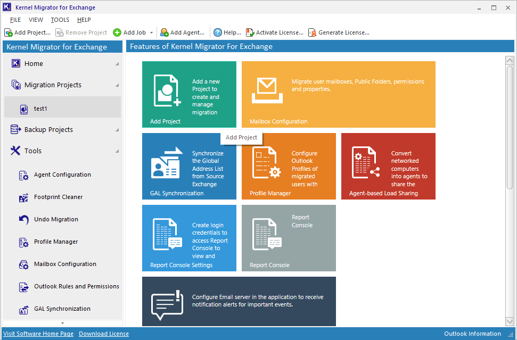This screenshot has width=517, height=340.
Task: Click the Activate License toolbar icon
Action: pyautogui.click(x=250, y=32)
